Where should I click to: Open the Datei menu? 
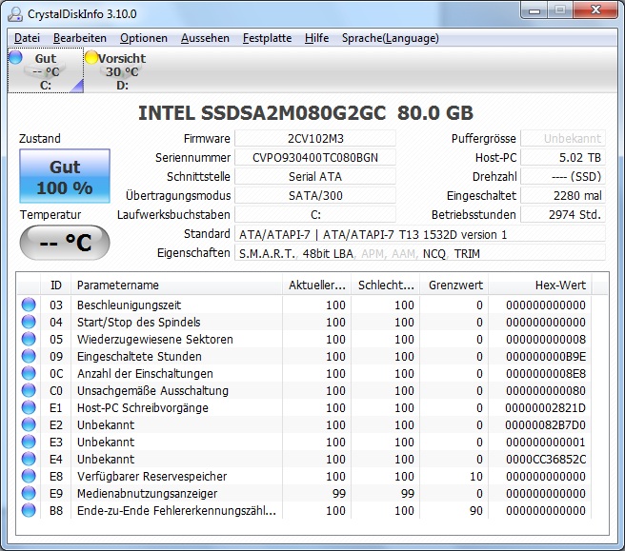point(27,38)
